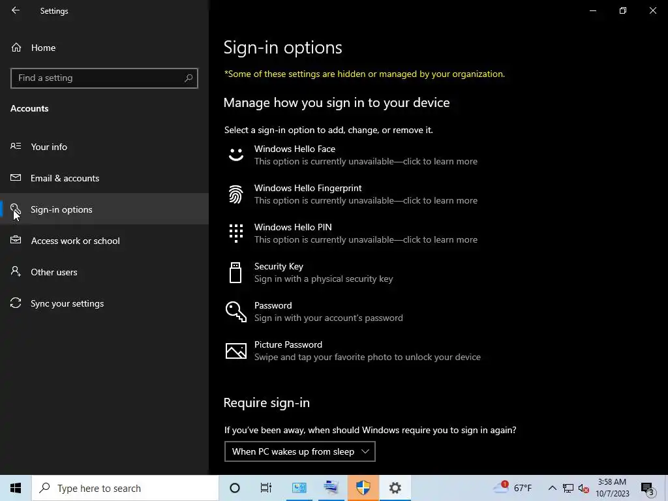668x501 pixels.
Task: Select Email & accounts in sidebar
Action: 104,178
